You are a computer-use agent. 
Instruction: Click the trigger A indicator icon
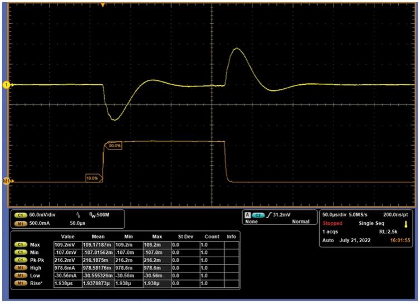pos(247,214)
